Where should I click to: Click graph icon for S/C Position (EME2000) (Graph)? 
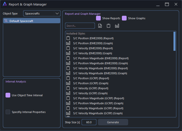coord(68,43)
